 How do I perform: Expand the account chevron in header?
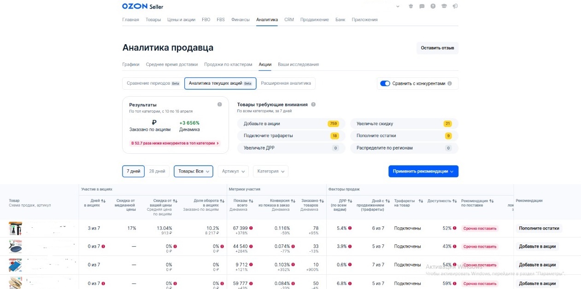click(398, 6)
